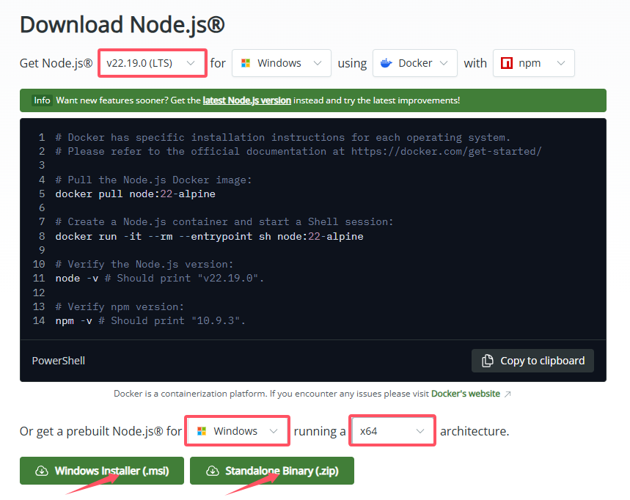
Task: Click code line 'docker pull node:22-alpine'
Action: [136, 194]
